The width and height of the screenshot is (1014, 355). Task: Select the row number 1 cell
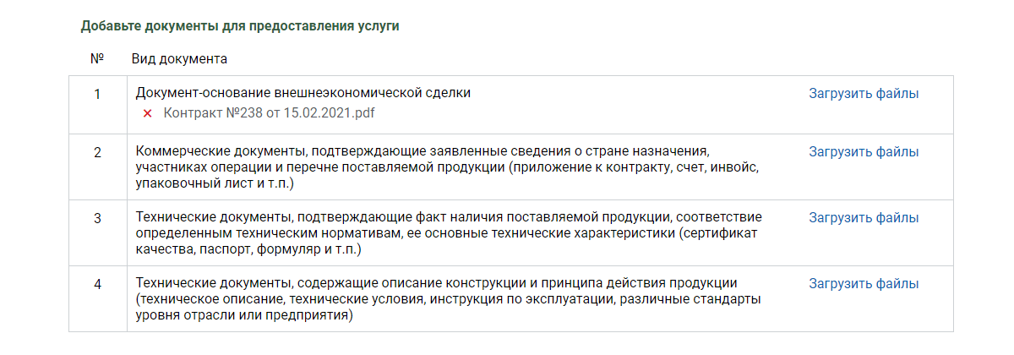pyautogui.click(x=97, y=104)
